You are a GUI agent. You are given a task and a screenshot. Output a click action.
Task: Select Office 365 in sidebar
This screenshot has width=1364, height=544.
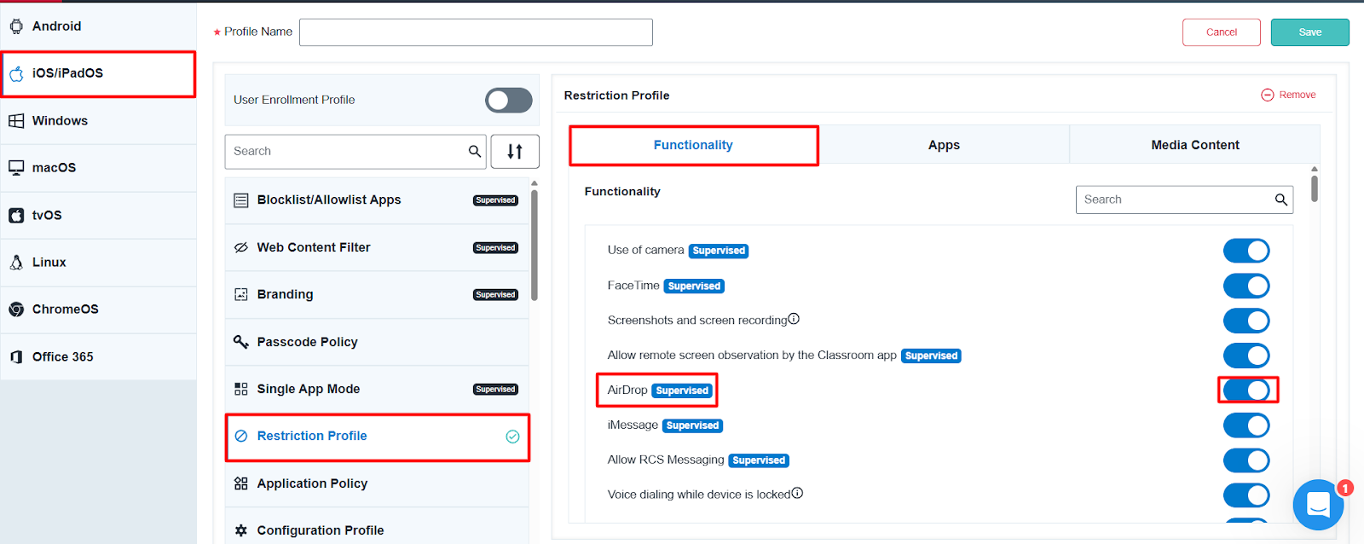click(98, 357)
